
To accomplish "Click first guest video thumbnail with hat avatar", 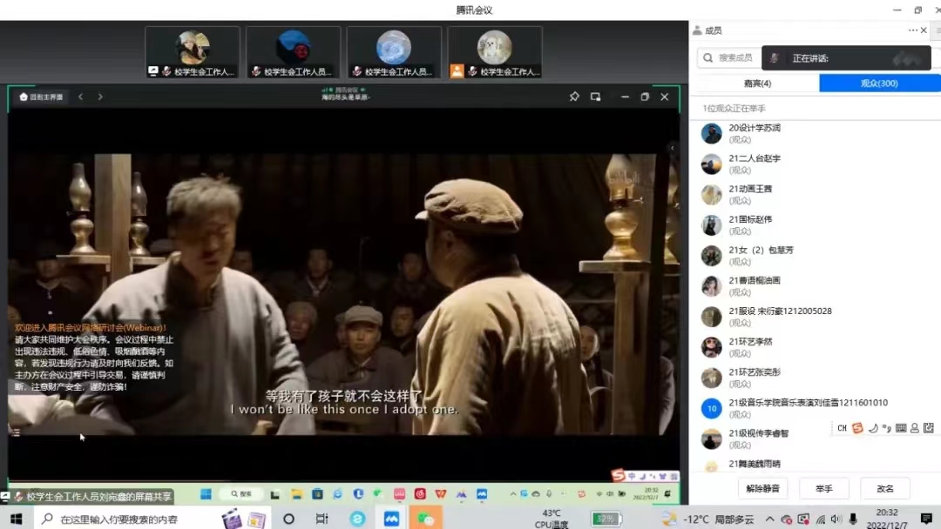I will tap(193, 52).
